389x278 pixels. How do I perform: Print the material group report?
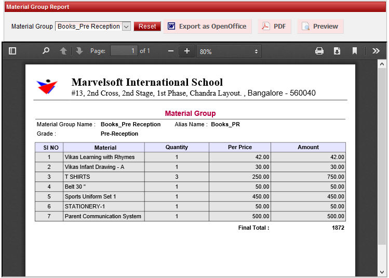(319, 51)
